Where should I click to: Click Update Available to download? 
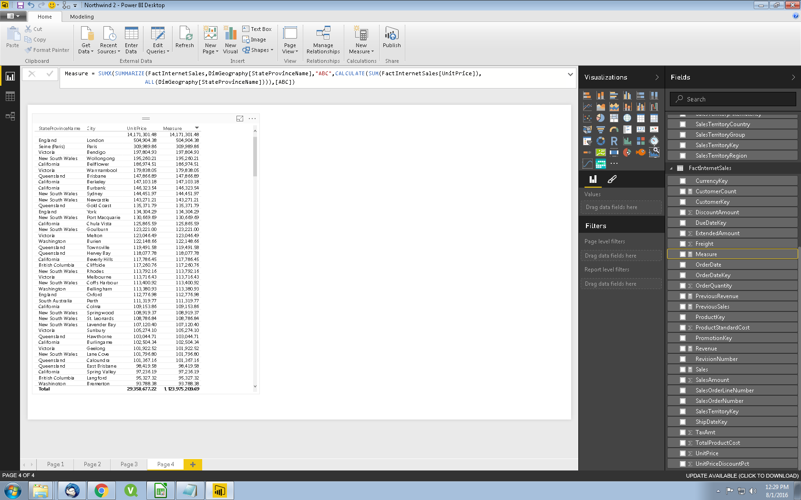coord(742,476)
